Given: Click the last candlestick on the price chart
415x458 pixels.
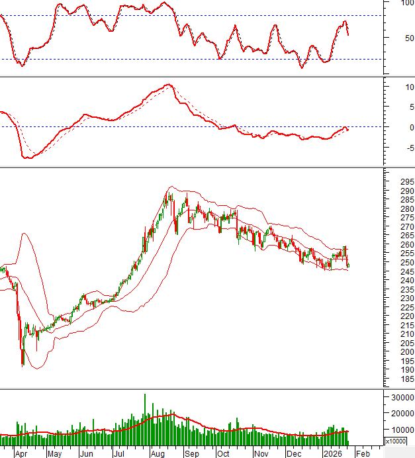Looking at the screenshot, I should pyautogui.click(x=348, y=265).
